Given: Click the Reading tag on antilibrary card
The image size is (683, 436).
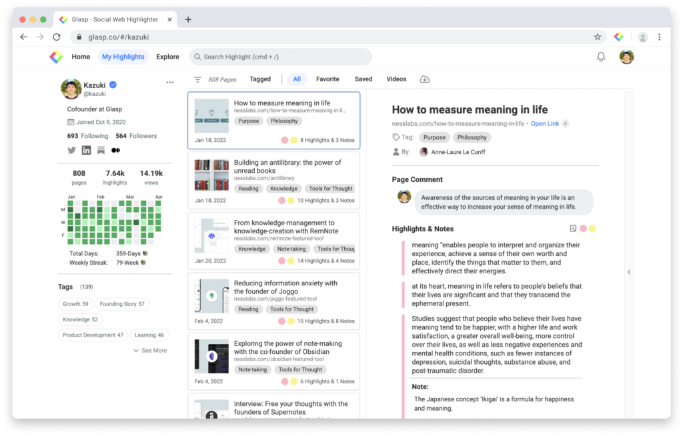Looking at the screenshot, I should click(x=248, y=189).
